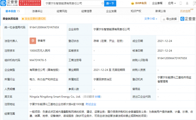The width and height of the screenshot is (196, 120).
Task: Open SVIP membership crown link
Action: click(x=139, y=3)
